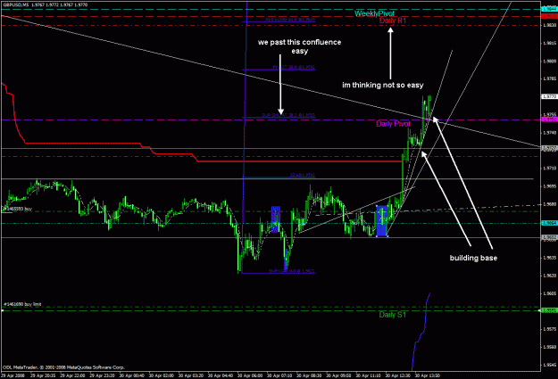Image resolution: width=558 pixels, height=379 pixels.
Task: Click the green Daily S1 price tag
Action: tap(549, 310)
